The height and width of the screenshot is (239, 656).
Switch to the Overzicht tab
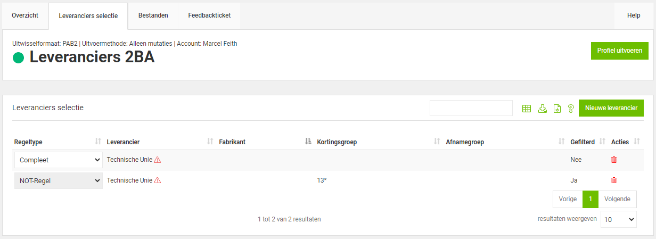pos(25,15)
